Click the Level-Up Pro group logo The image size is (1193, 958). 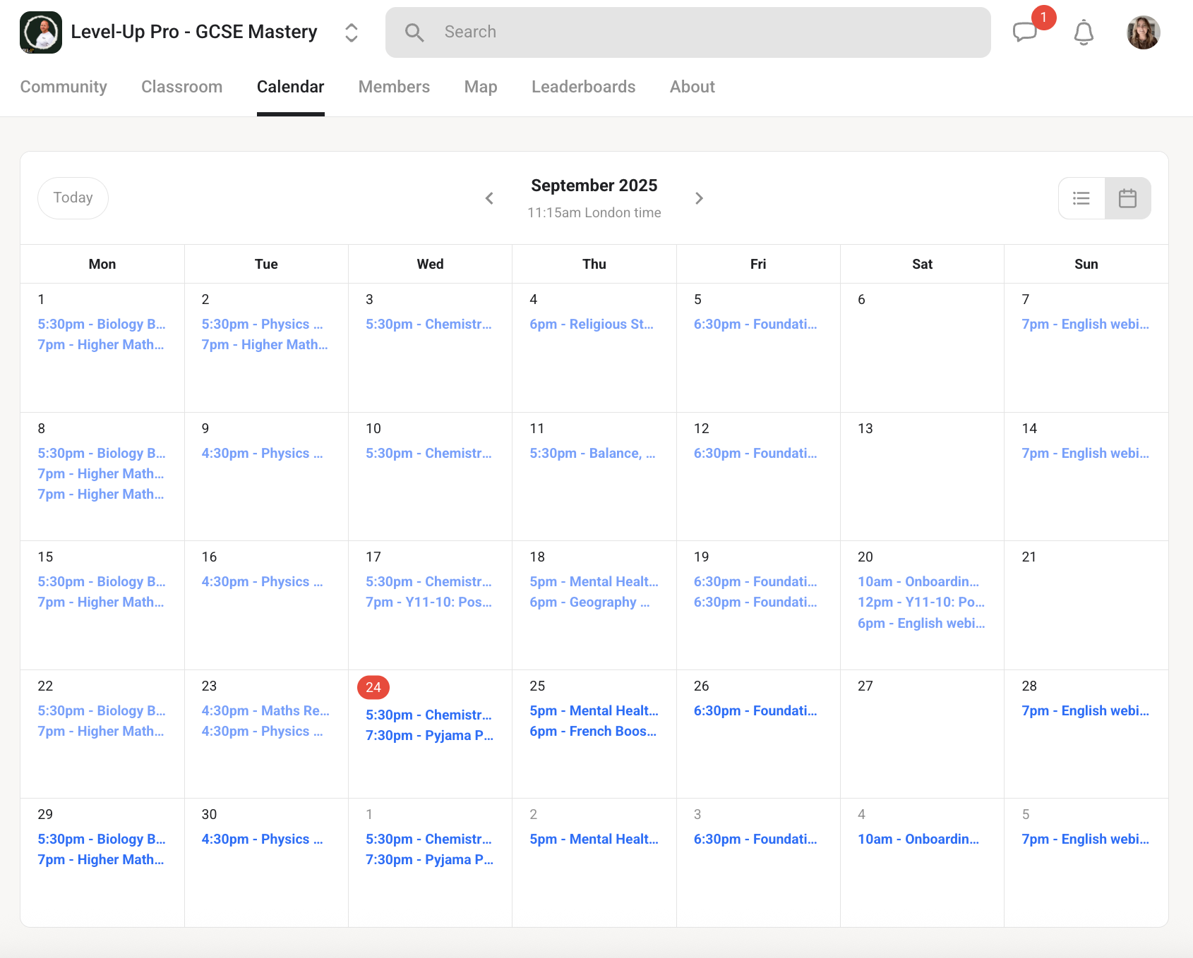(x=41, y=32)
